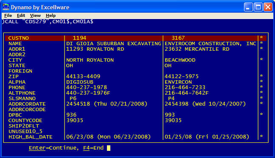Open the View menu
The image size is (275, 158).
pos(35,16)
